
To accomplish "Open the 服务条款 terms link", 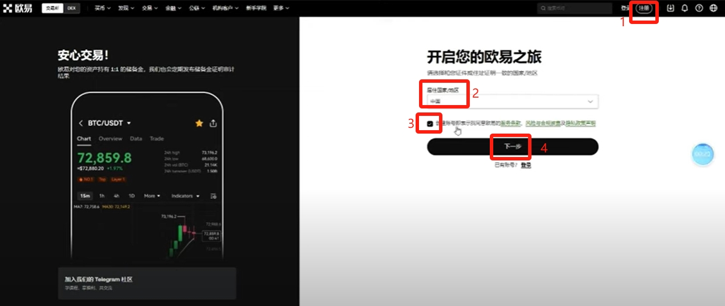I will pos(511,123).
